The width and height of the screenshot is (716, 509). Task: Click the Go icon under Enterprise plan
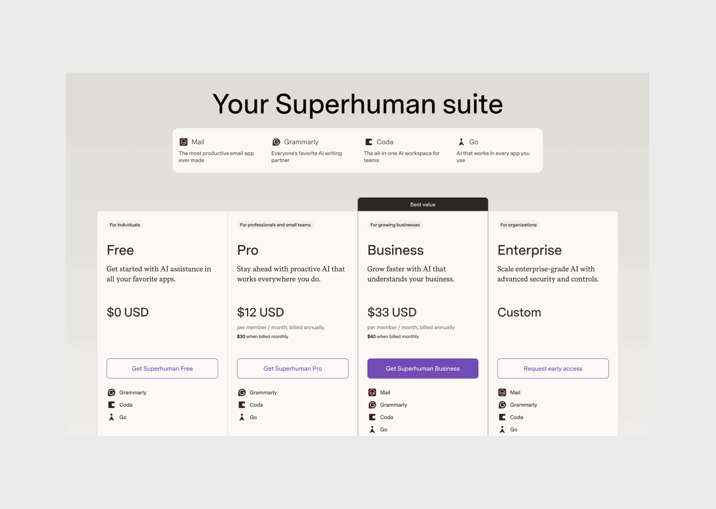point(502,430)
